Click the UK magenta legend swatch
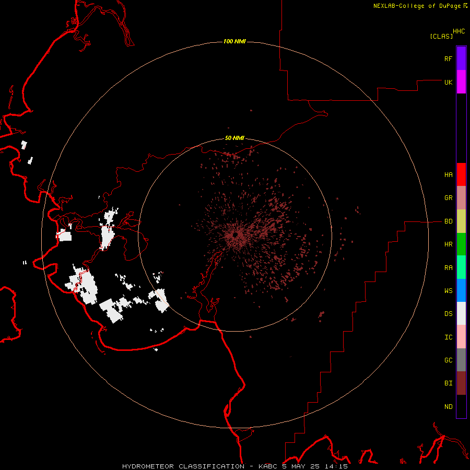 click(x=461, y=82)
